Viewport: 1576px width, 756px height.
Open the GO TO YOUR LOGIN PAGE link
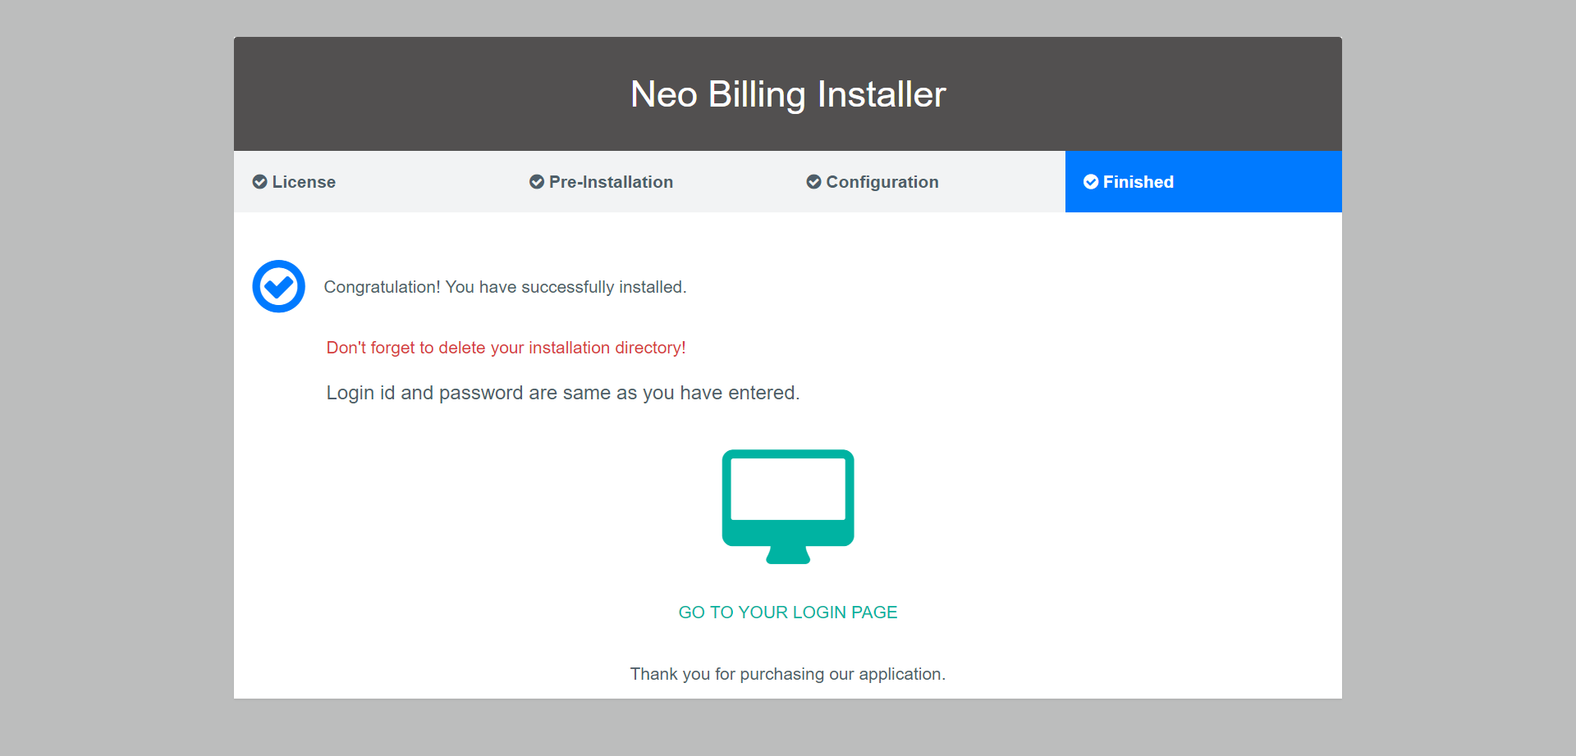pos(788,613)
